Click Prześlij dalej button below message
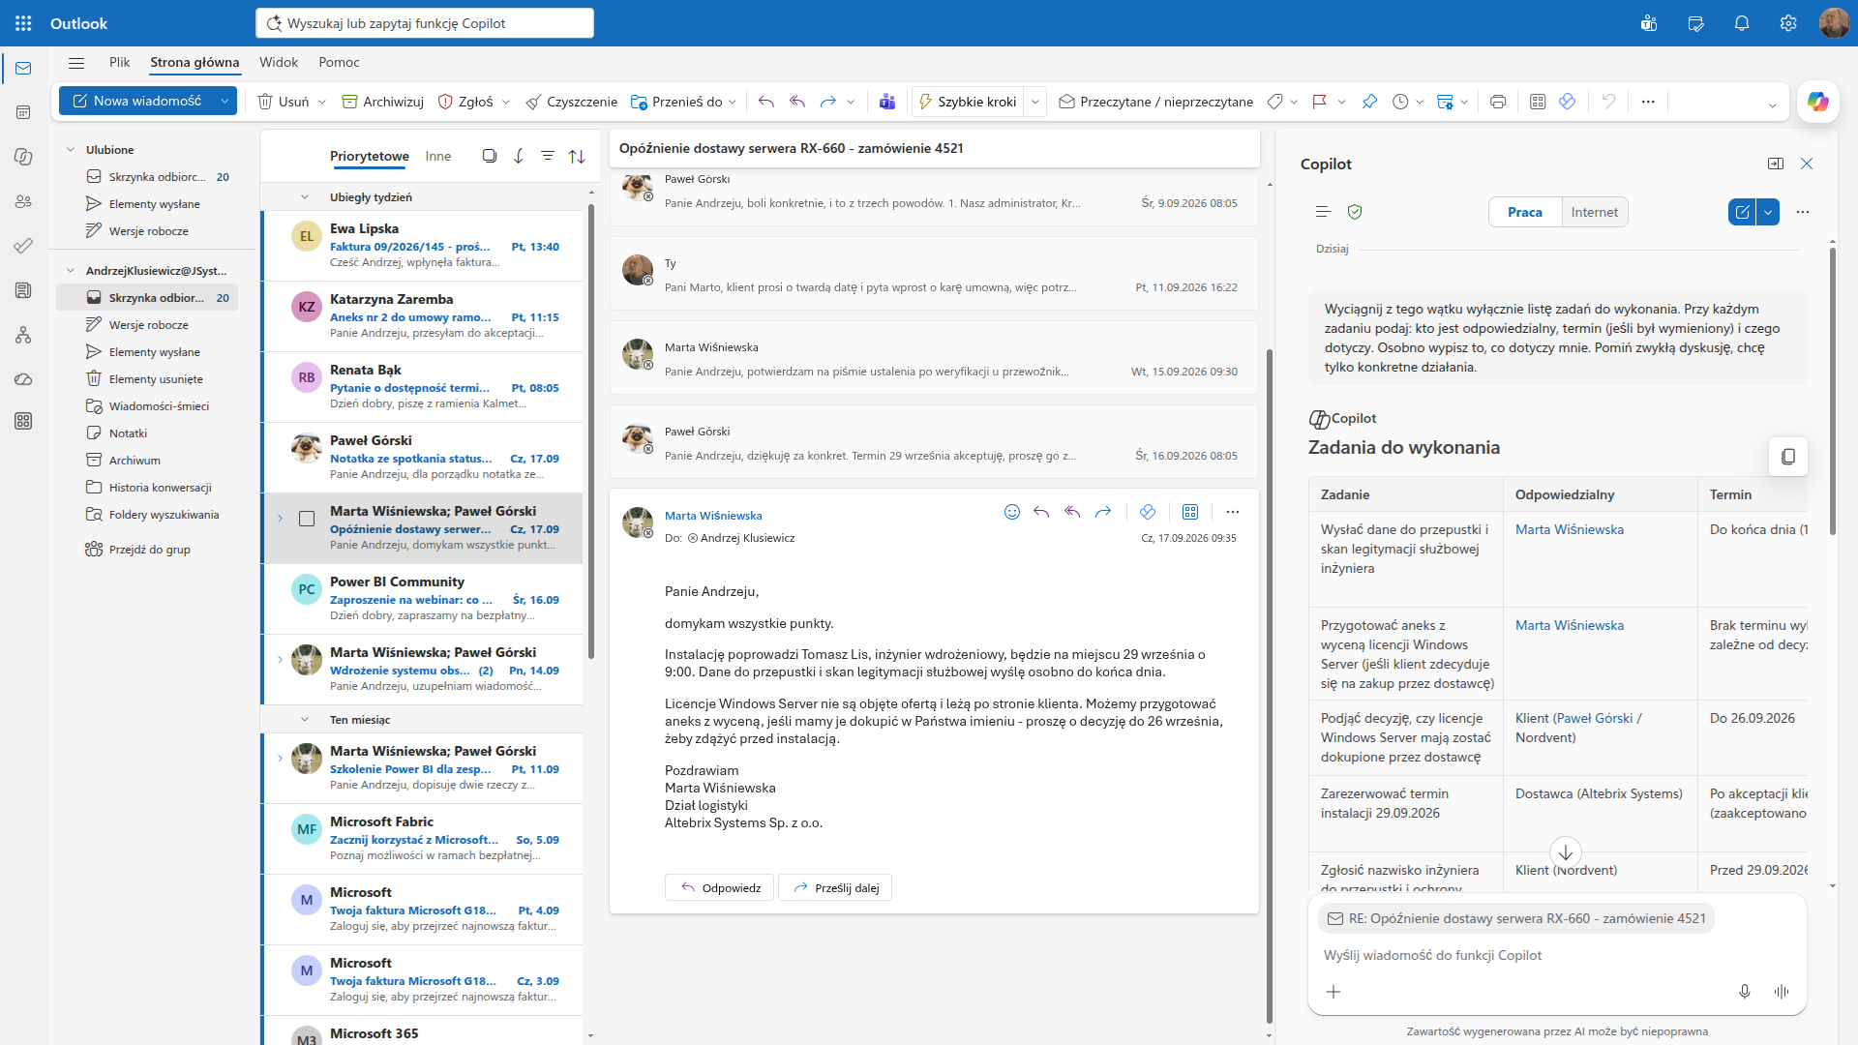 835,887
